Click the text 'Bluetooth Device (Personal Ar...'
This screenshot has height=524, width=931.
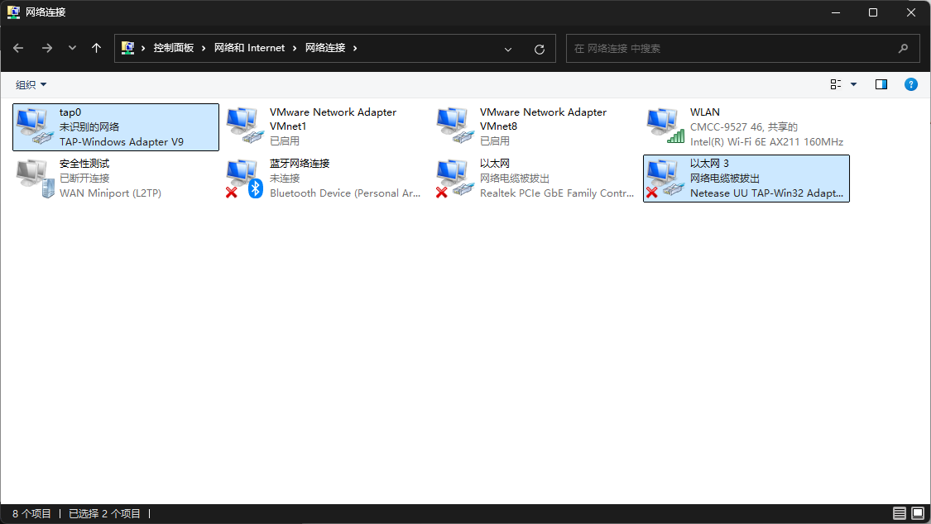click(345, 193)
